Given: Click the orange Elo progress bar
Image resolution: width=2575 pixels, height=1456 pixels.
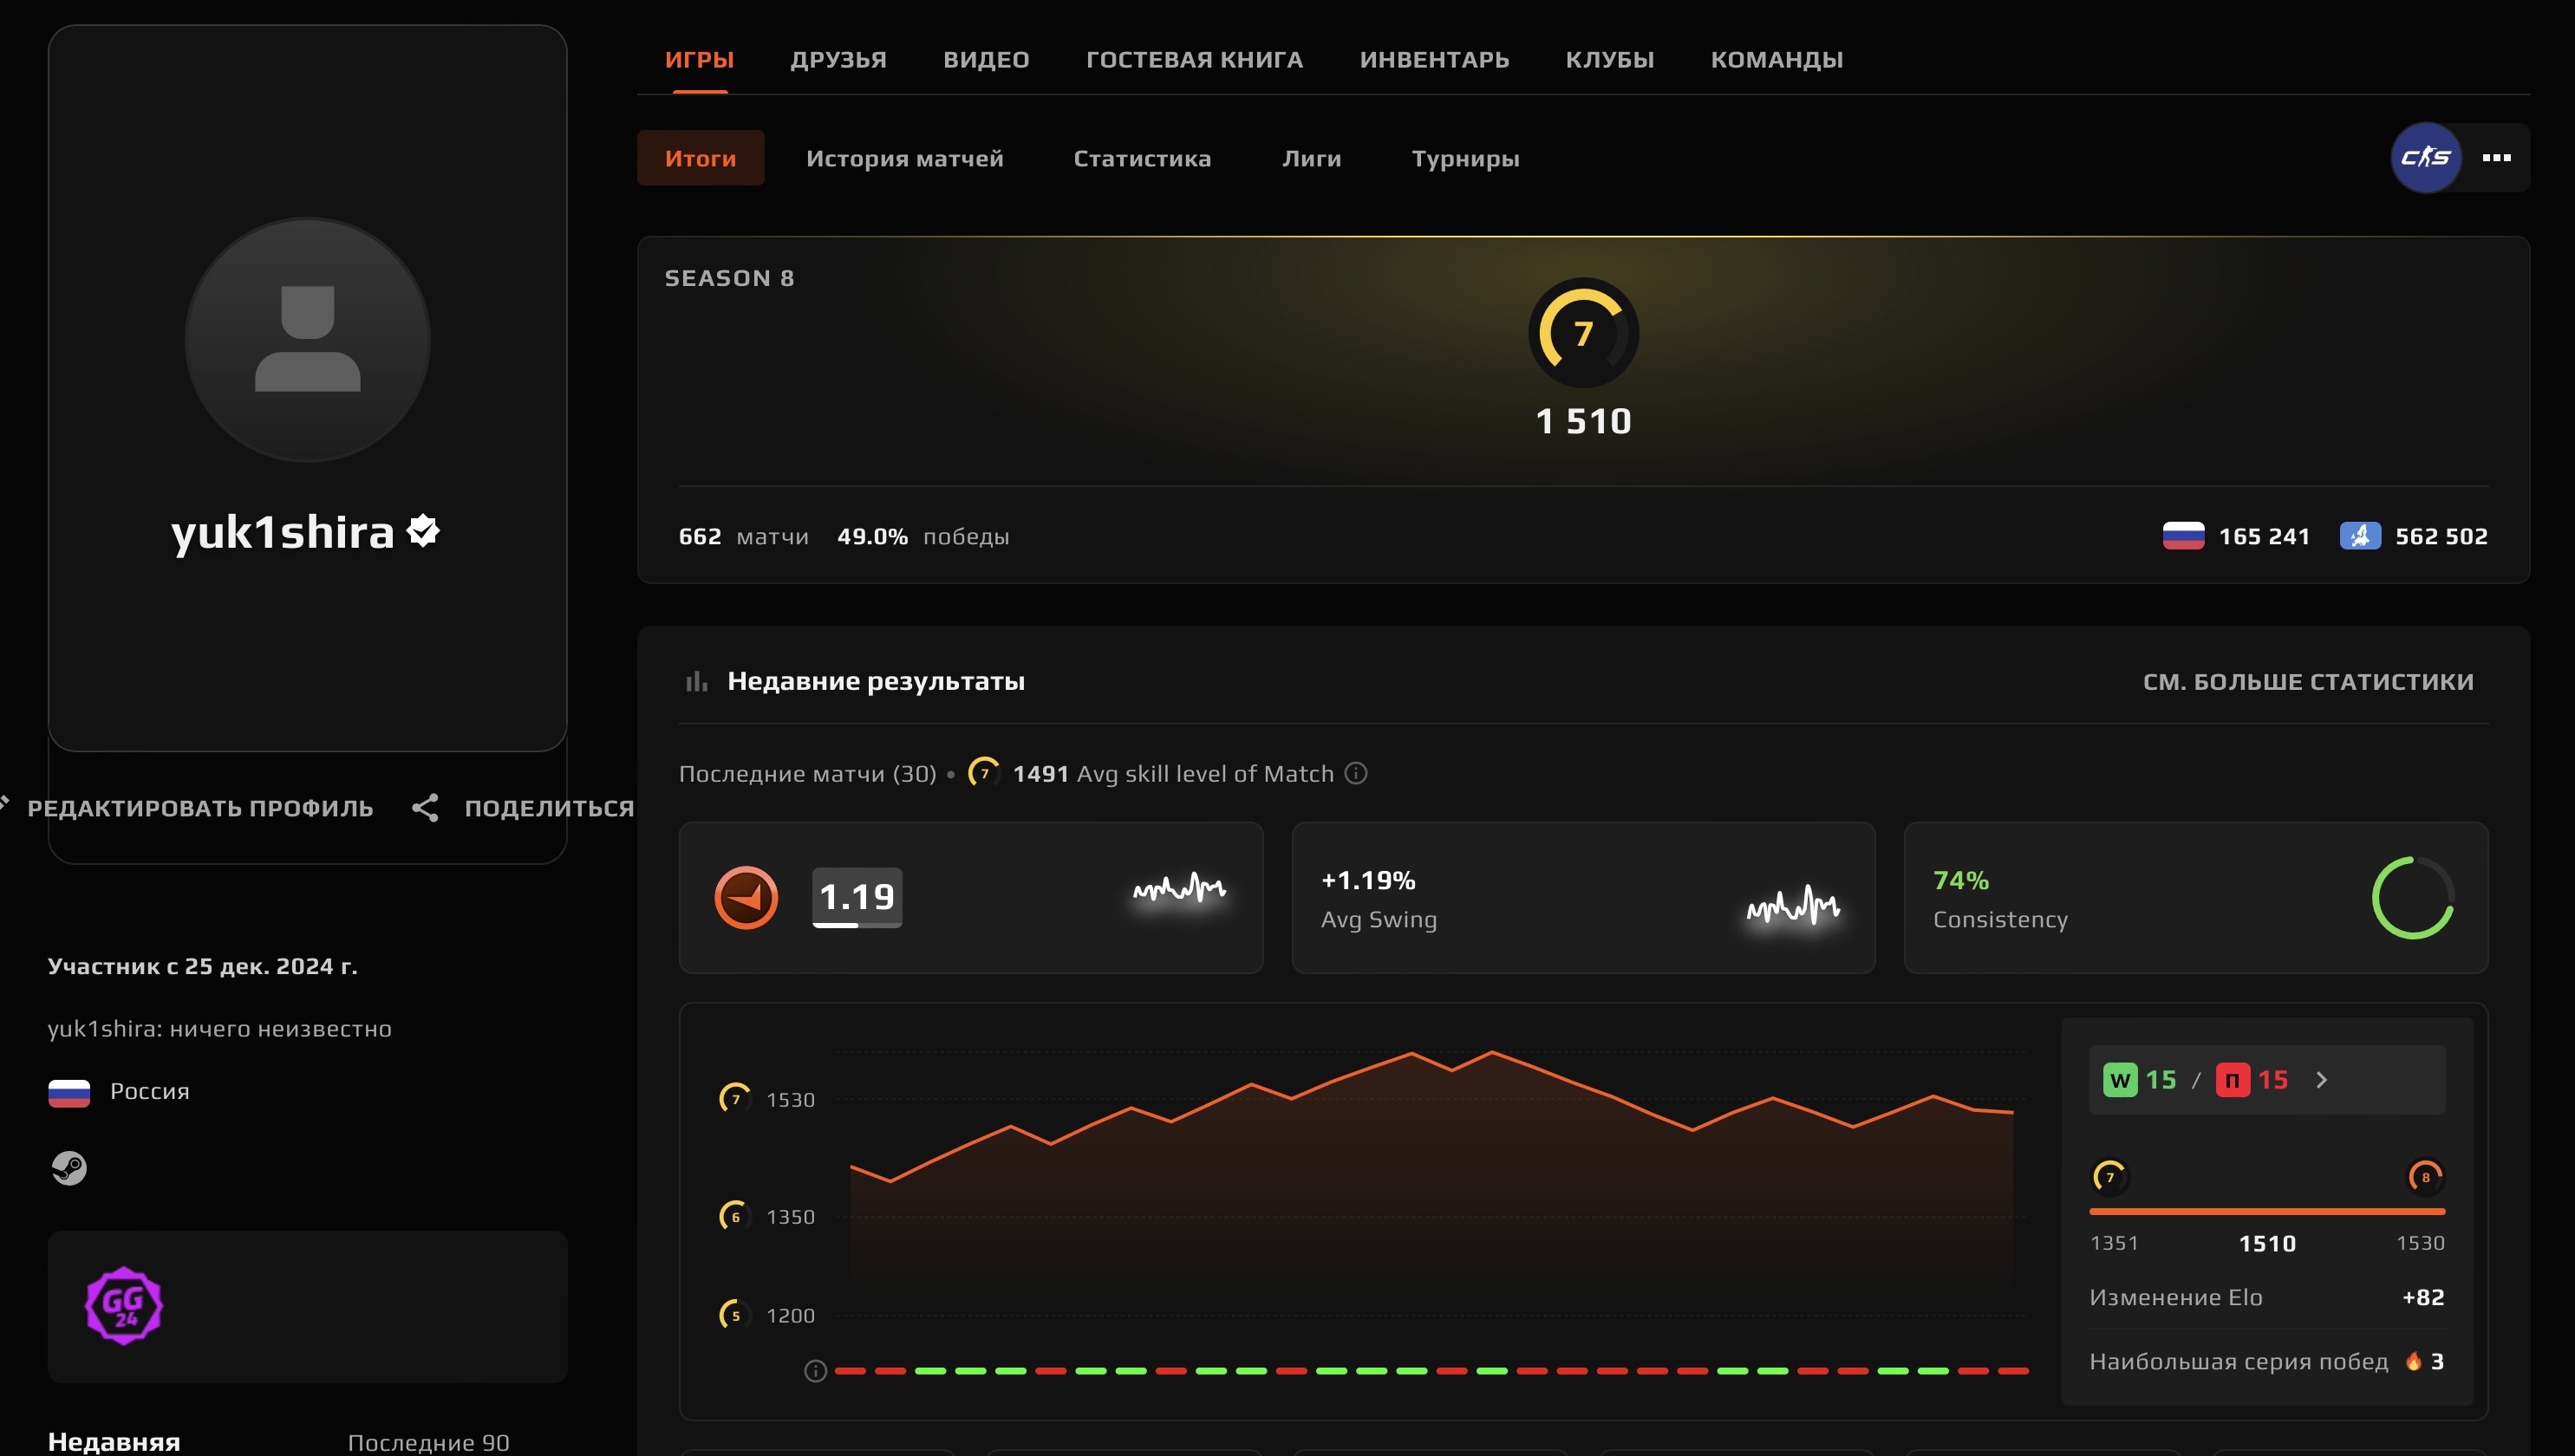Looking at the screenshot, I should (2267, 1211).
